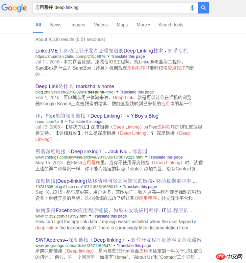Expand dropdown arrow beside www.it1352.com URL
This screenshot has height=263, width=246.
(90, 216)
